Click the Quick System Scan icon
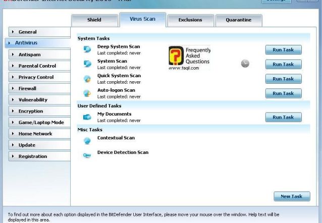 click(87, 79)
